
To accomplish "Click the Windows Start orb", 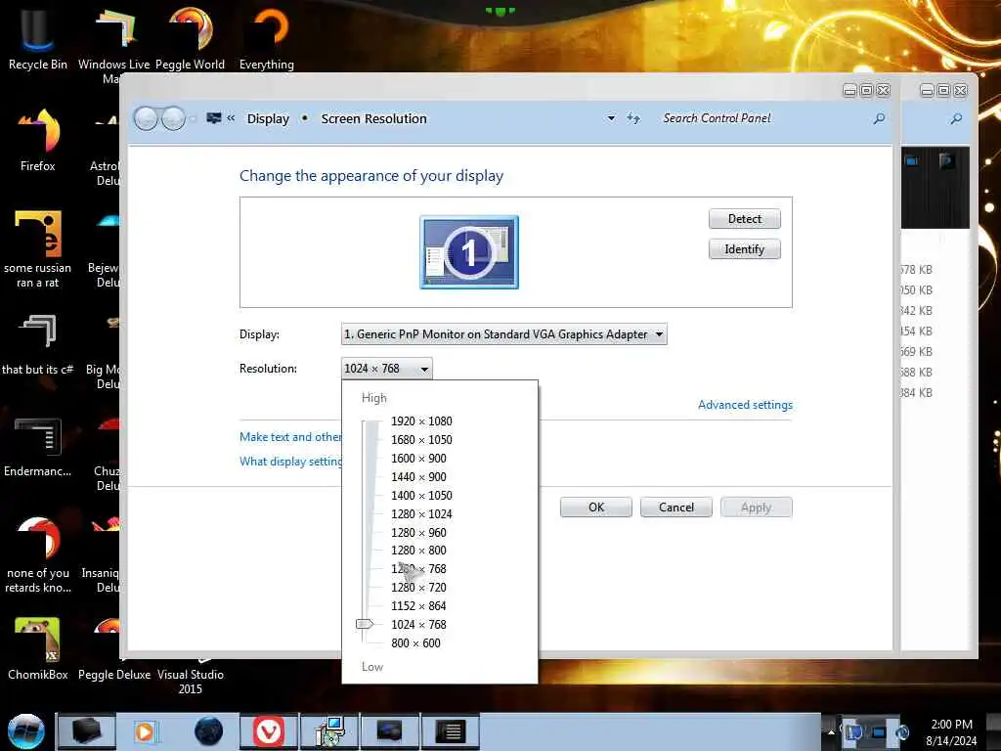I will click(x=25, y=731).
